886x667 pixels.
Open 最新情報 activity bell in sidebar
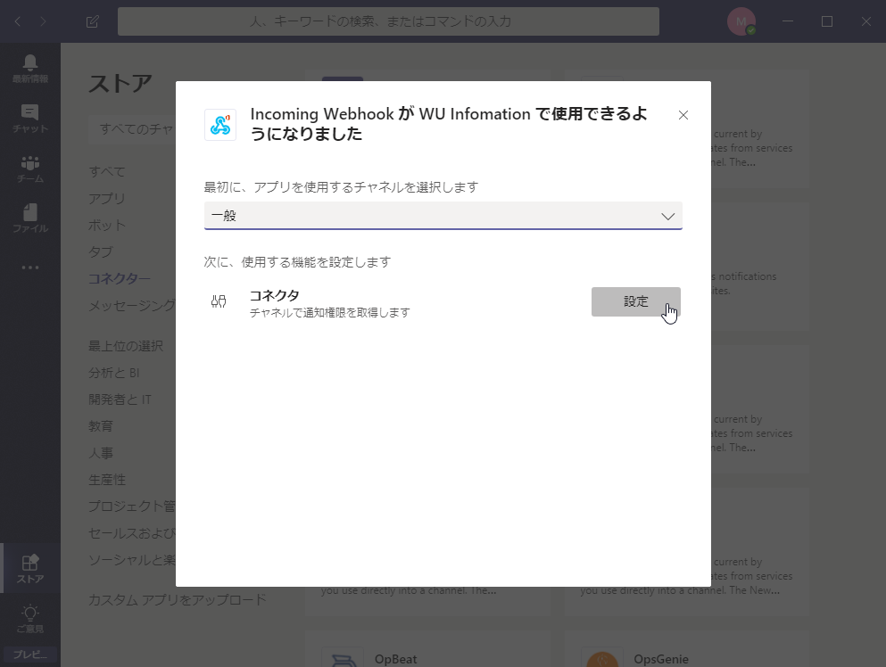click(x=30, y=68)
